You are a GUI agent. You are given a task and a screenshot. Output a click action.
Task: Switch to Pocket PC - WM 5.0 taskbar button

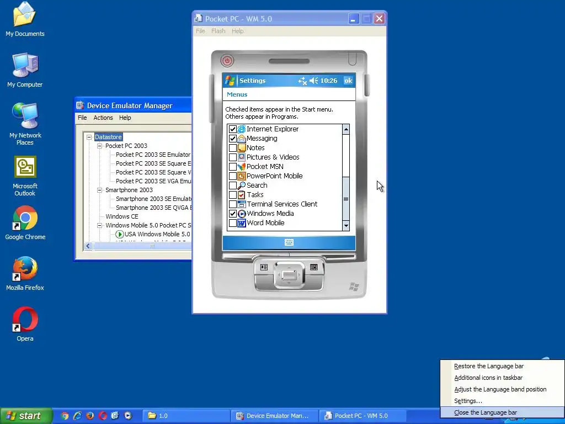click(x=362, y=416)
